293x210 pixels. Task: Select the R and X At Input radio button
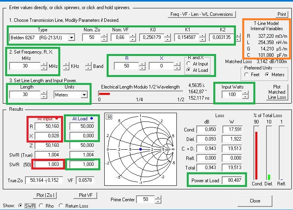click(189, 64)
